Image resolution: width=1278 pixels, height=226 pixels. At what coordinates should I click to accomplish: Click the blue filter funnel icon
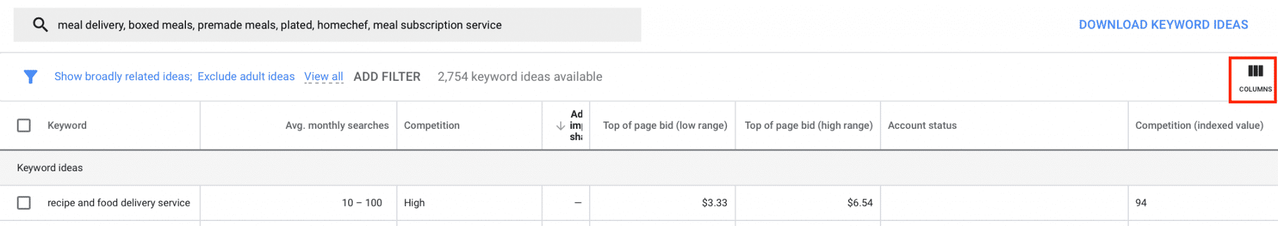tap(31, 77)
